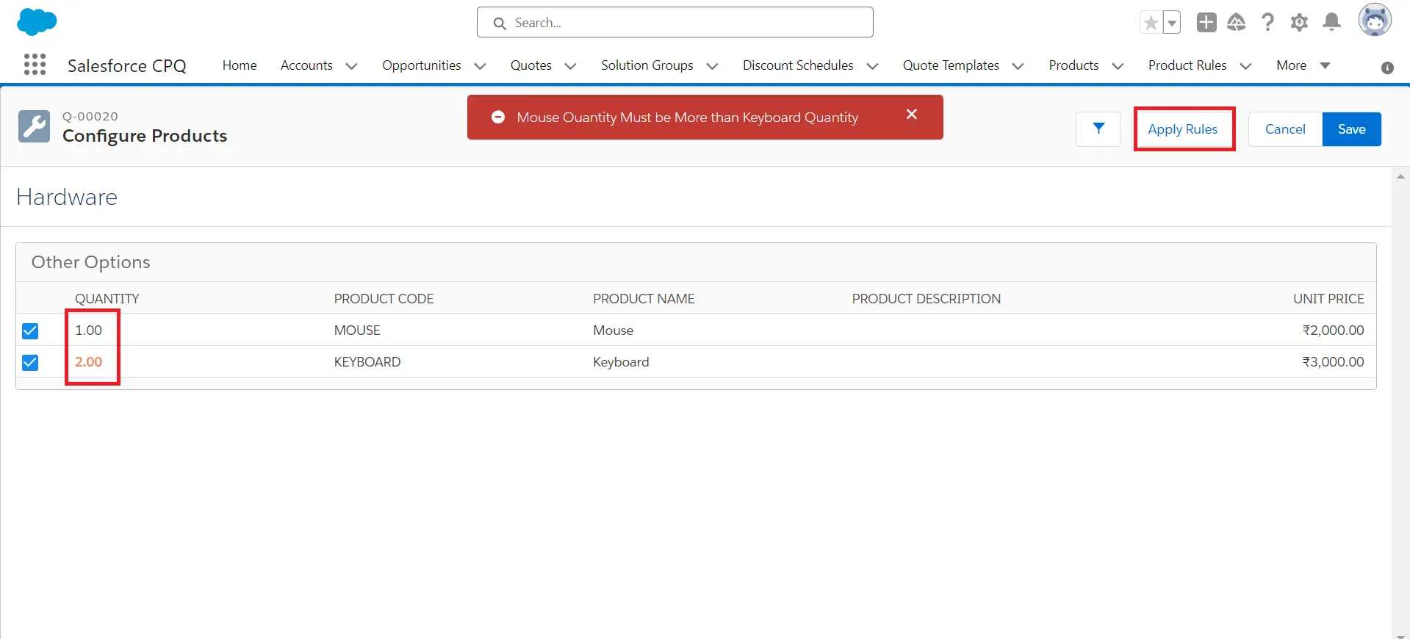This screenshot has width=1410, height=639.
Task: Dismiss the red error message
Action: coord(911,115)
